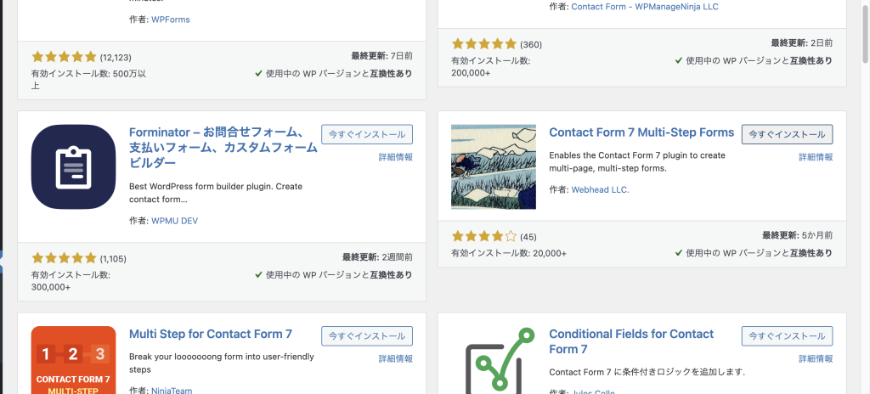Install Forminator plugin now
This screenshot has height=394, width=870.
(x=367, y=134)
